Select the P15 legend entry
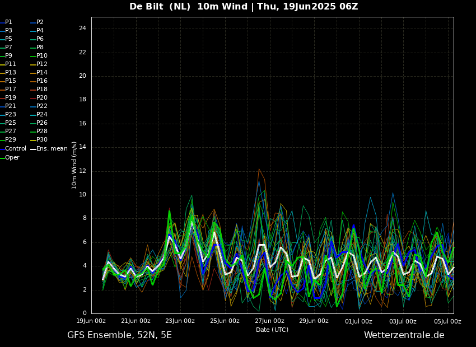Image resolution: width=476 pixels, height=347 pixels. click(10, 81)
